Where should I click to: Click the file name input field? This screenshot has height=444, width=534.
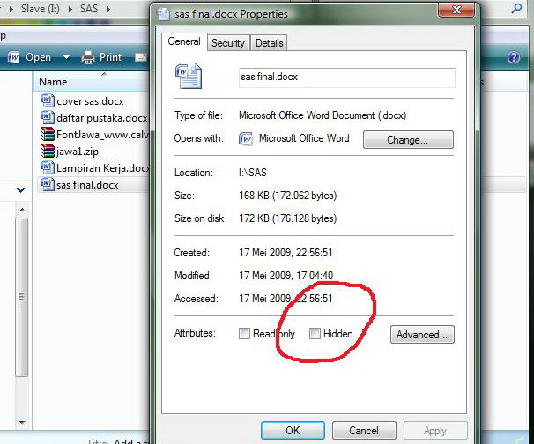[x=346, y=78]
